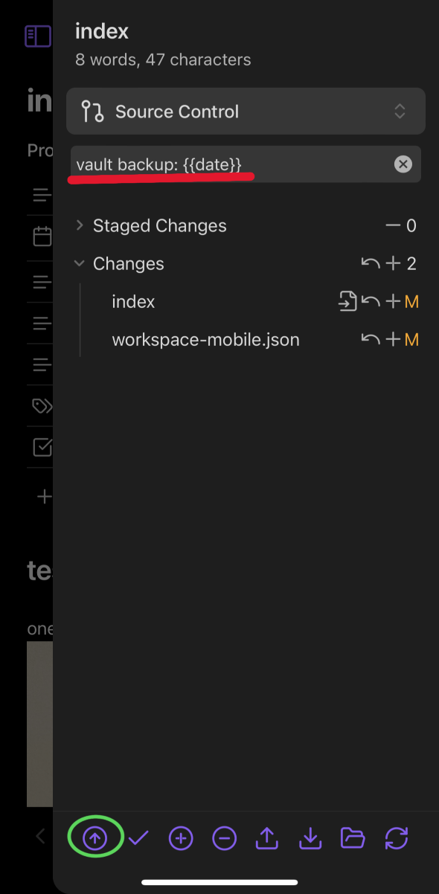Clear the commit message field

click(x=403, y=164)
